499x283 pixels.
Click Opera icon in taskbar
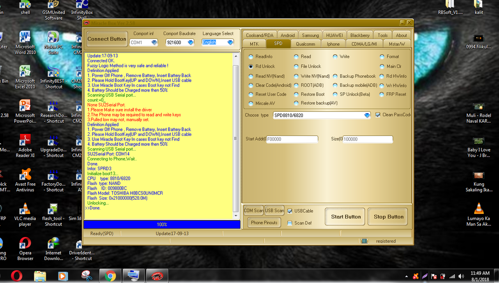pos(16,276)
